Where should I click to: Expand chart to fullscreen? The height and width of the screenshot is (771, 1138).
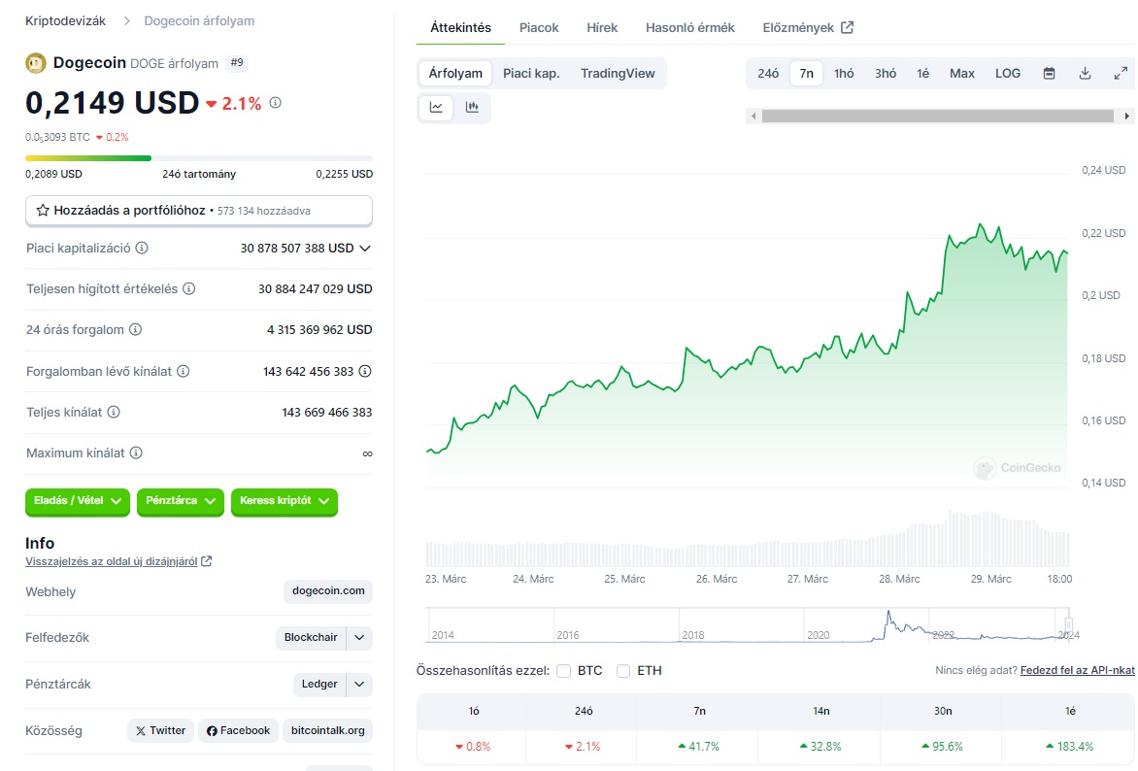coord(1121,74)
